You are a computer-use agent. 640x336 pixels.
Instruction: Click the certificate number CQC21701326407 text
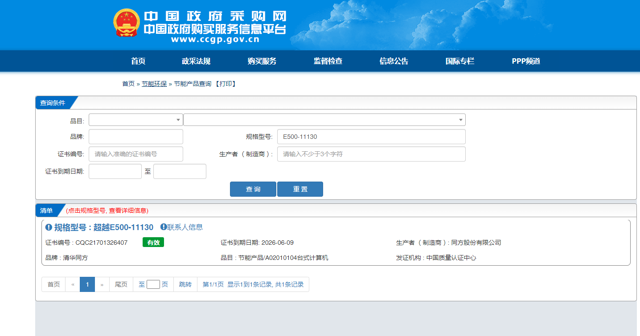[102, 243]
